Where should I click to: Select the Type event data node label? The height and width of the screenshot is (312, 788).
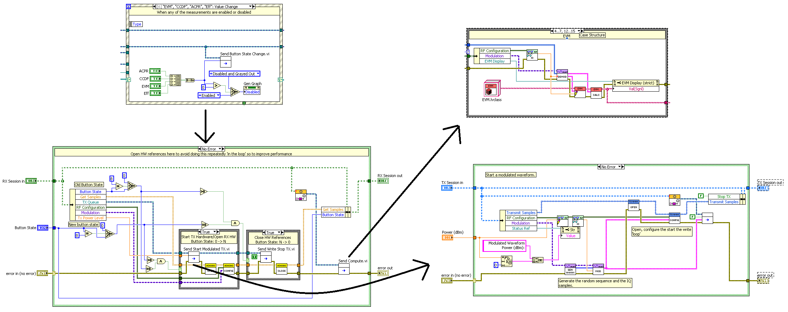tap(137, 24)
